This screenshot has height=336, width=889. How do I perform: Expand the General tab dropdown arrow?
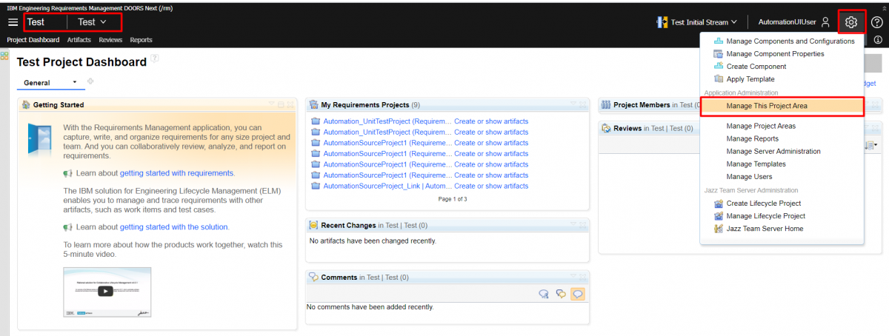(x=74, y=83)
